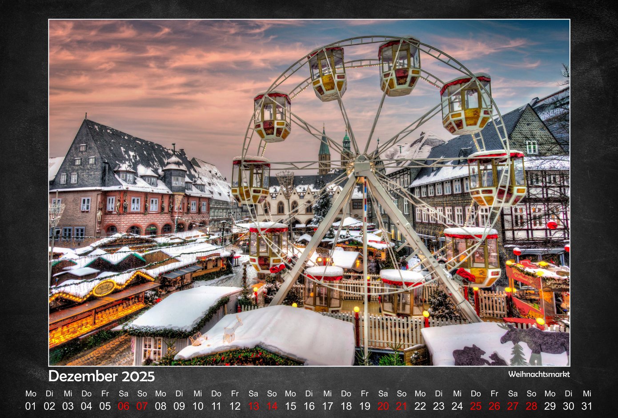
Task: Click the Fr label above 05
Action: point(105,394)
